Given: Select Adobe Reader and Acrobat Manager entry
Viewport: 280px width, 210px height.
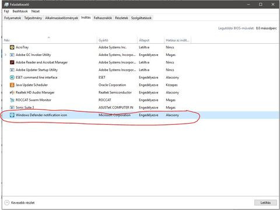Looking at the screenshot, I should (x=41, y=62).
